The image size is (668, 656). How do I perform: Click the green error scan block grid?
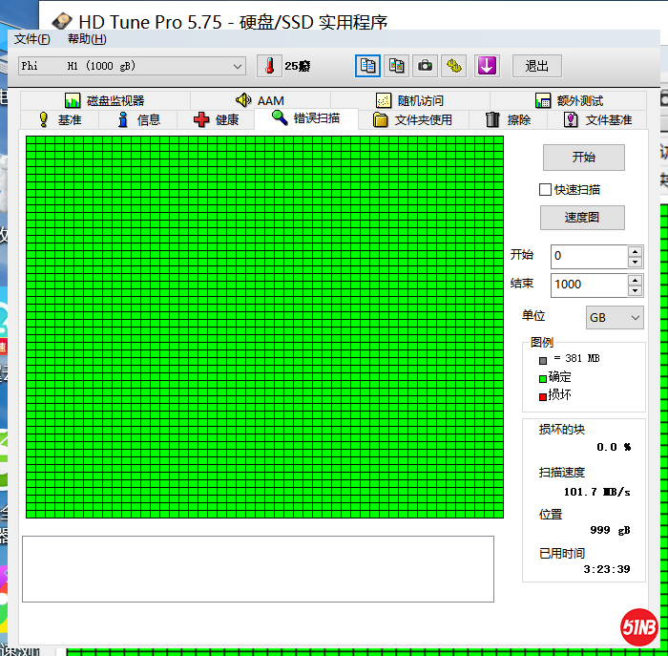click(264, 327)
